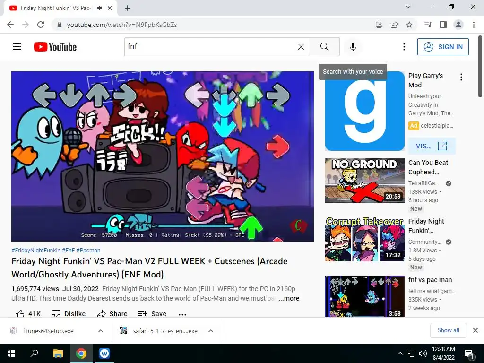Image resolution: width=484 pixels, height=363 pixels.
Task: Open the fnf vs pac man thumbnail
Action: pyautogui.click(x=364, y=296)
